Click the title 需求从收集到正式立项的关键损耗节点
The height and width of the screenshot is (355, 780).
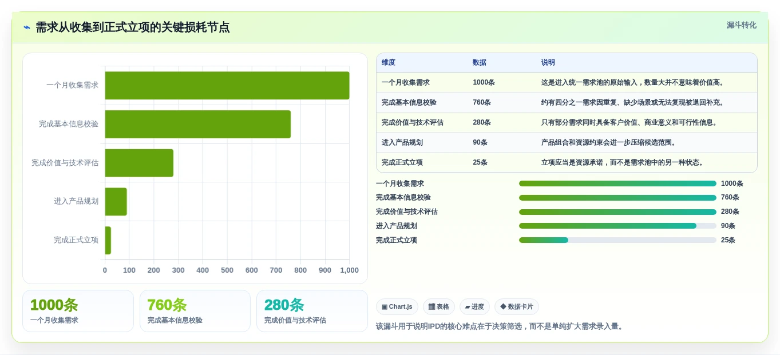pyautogui.click(x=133, y=27)
